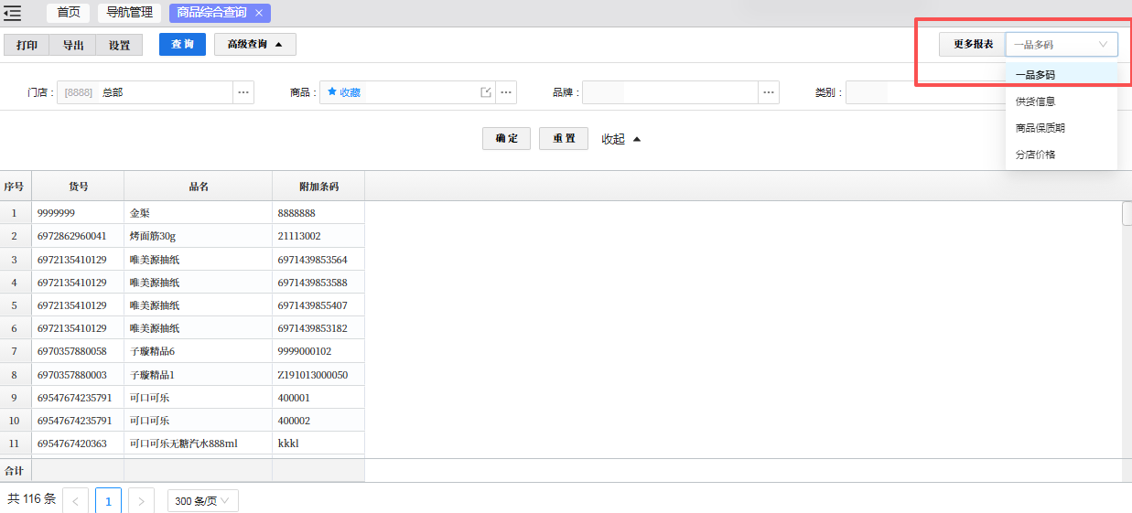
Task: Click the 类别 input field
Action: point(924,92)
